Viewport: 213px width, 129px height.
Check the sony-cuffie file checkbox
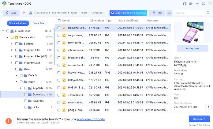click(59, 43)
